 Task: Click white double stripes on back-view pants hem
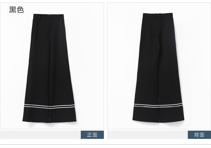pyautogui.click(x=158, y=105)
